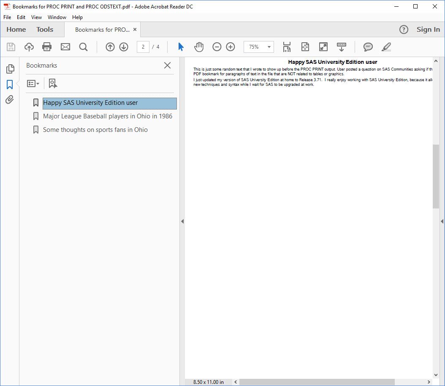Add a comment with the speech bubble tool
445x386 pixels.
click(368, 47)
